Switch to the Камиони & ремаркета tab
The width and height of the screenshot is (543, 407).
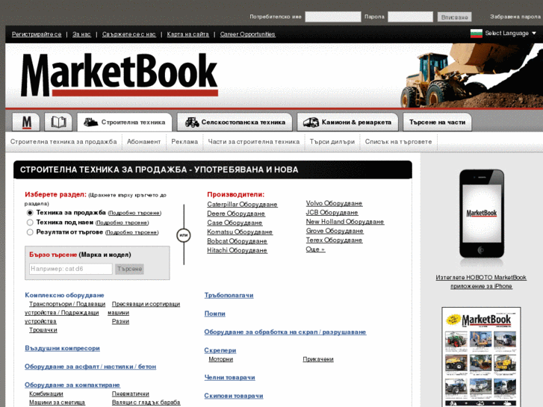347,122
